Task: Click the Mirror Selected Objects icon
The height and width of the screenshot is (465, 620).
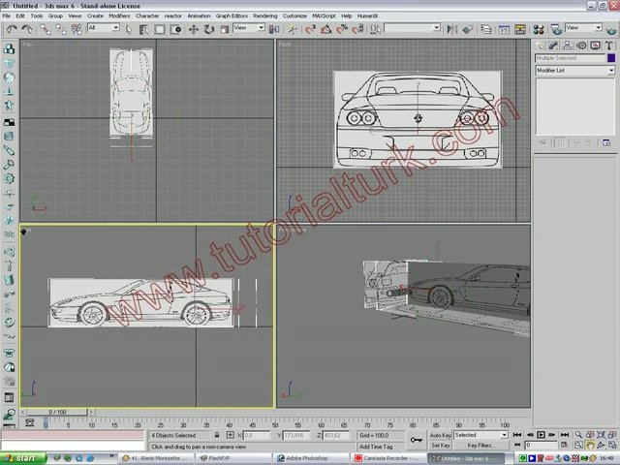Action: [452, 29]
